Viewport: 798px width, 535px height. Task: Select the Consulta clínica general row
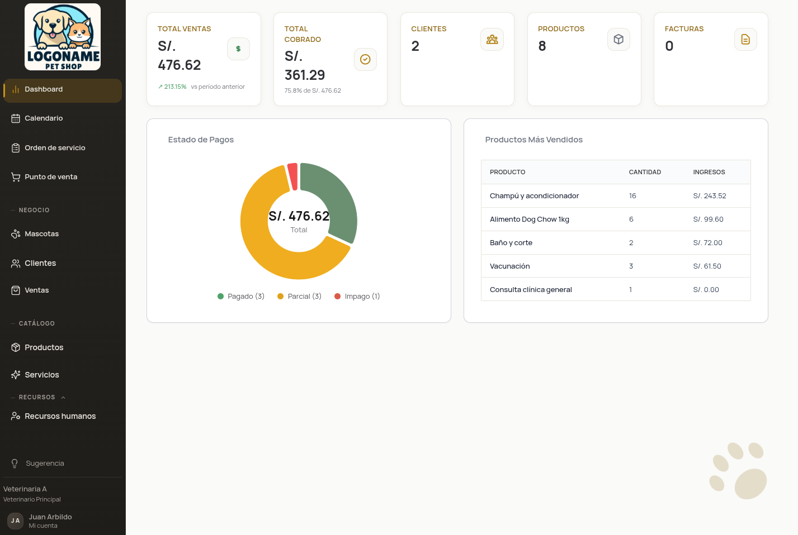coord(616,289)
